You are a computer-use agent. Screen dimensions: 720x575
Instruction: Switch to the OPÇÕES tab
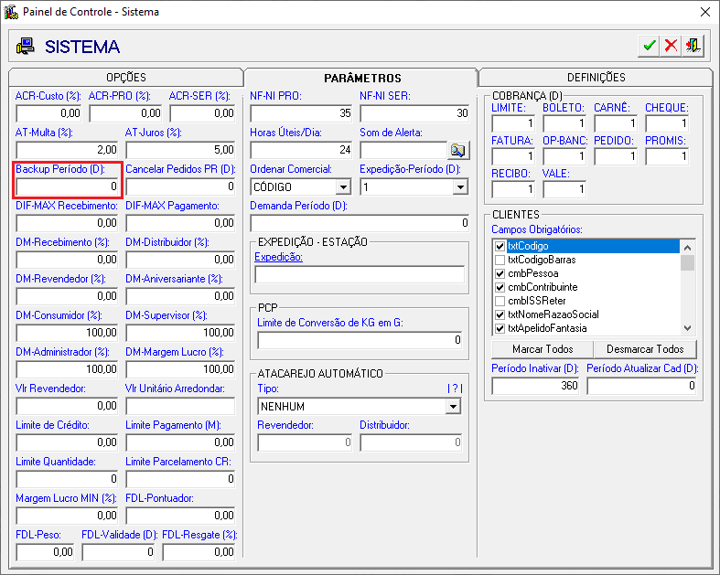click(x=126, y=78)
